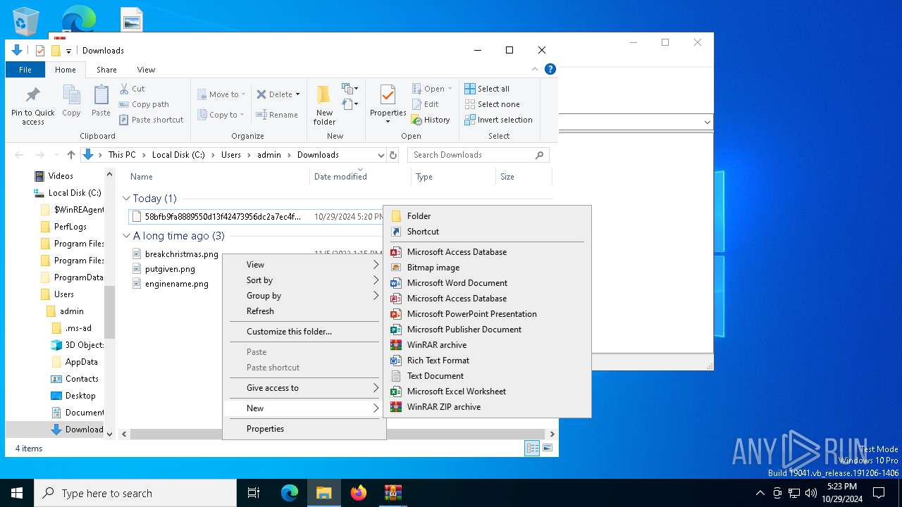Open address bar history dropdown

click(381, 155)
